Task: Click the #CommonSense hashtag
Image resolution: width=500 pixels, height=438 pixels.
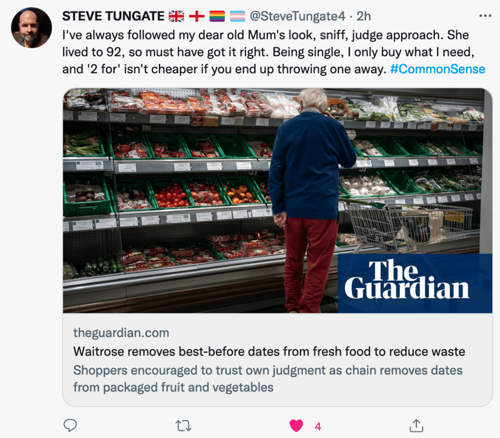Action: coord(438,69)
